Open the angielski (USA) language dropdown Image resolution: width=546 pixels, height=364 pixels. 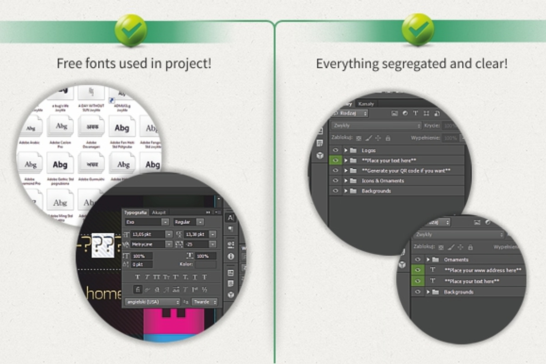pos(152,302)
